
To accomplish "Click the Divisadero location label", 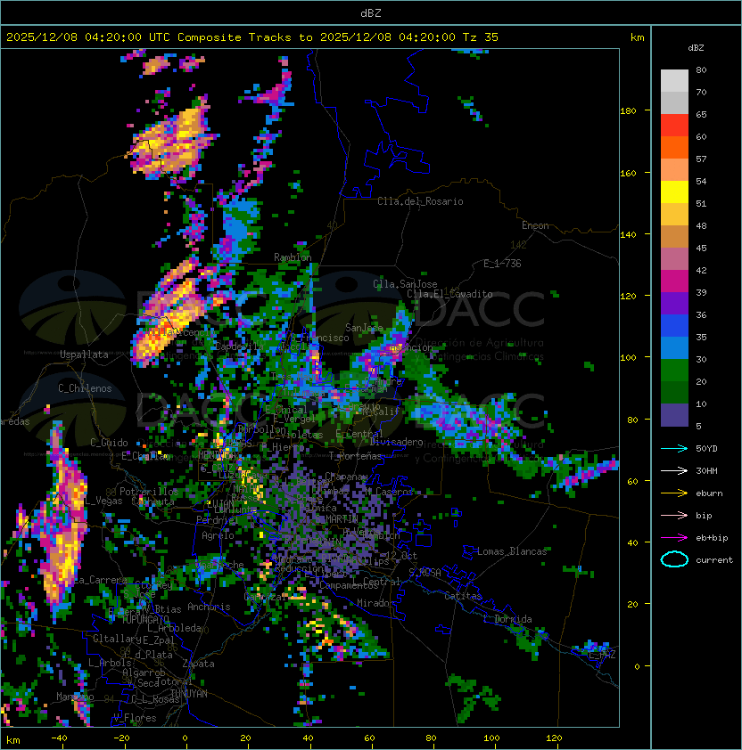I will (x=396, y=442).
